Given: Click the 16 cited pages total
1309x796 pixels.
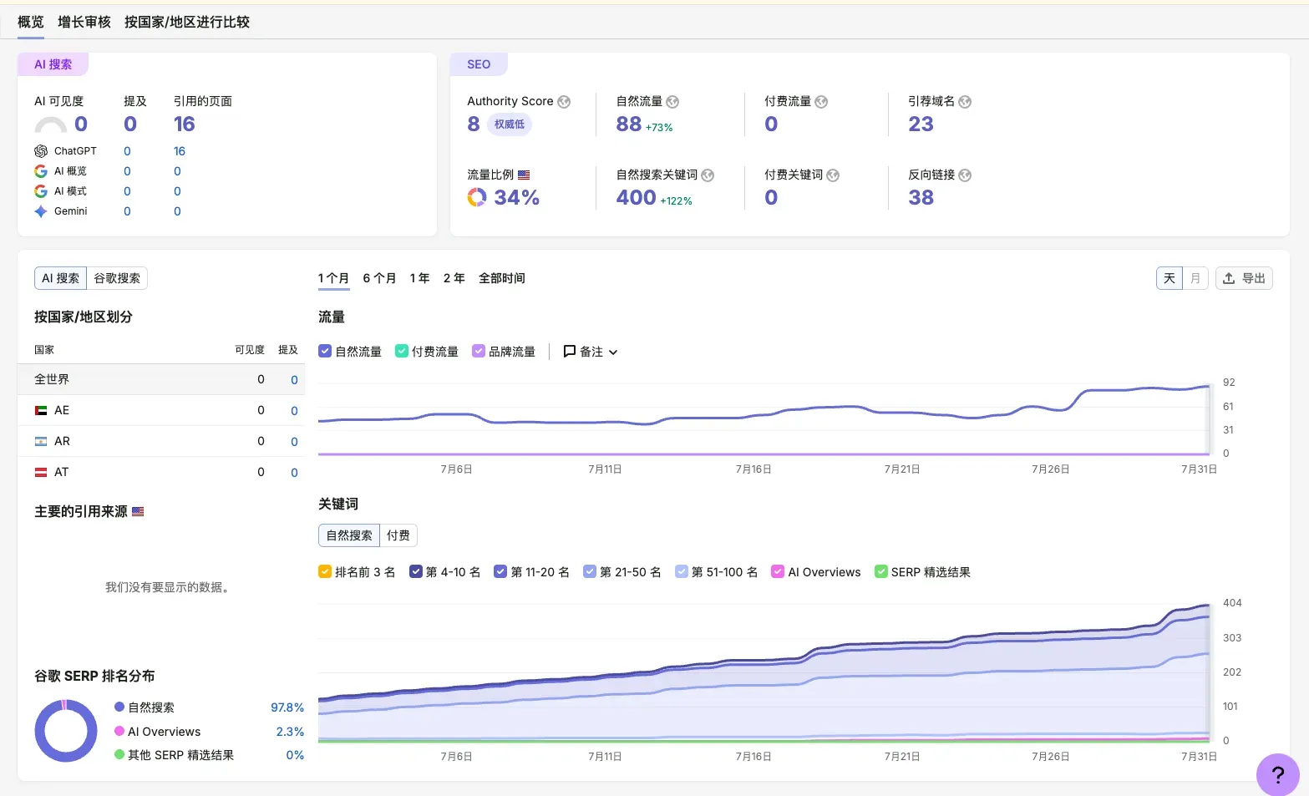Looking at the screenshot, I should [x=185, y=124].
